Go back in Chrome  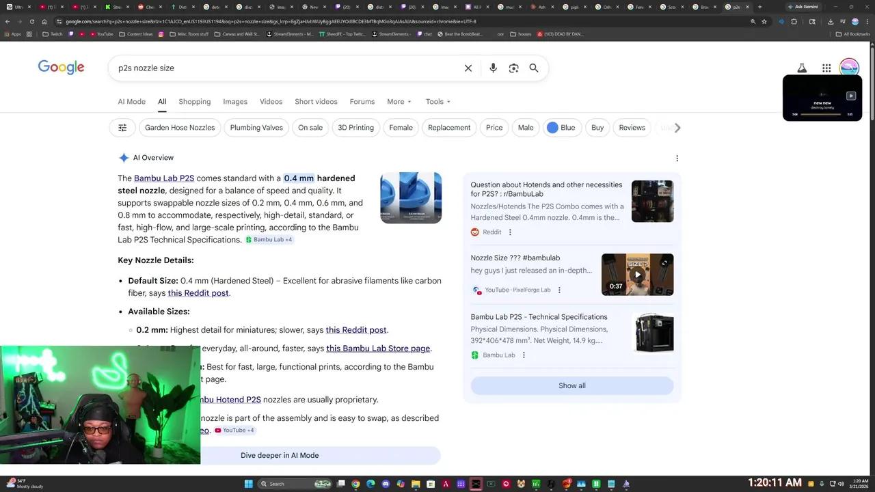click(x=8, y=21)
